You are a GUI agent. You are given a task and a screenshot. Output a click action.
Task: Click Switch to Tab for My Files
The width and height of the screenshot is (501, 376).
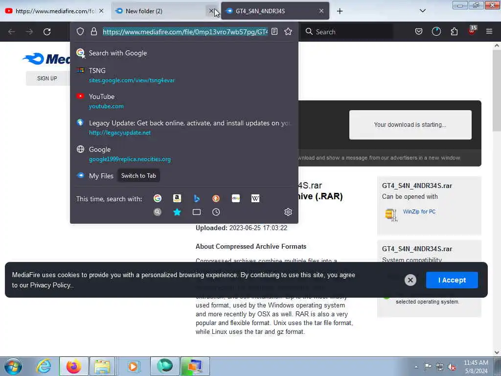(x=138, y=176)
